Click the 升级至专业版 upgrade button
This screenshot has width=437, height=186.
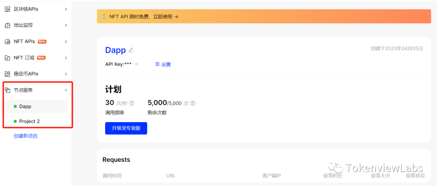click(x=126, y=128)
